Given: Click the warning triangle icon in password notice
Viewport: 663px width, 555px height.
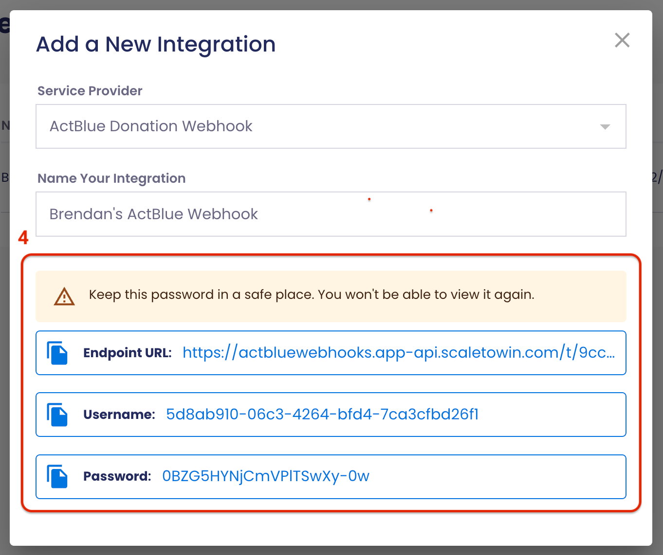Looking at the screenshot, I should (64, 296).
